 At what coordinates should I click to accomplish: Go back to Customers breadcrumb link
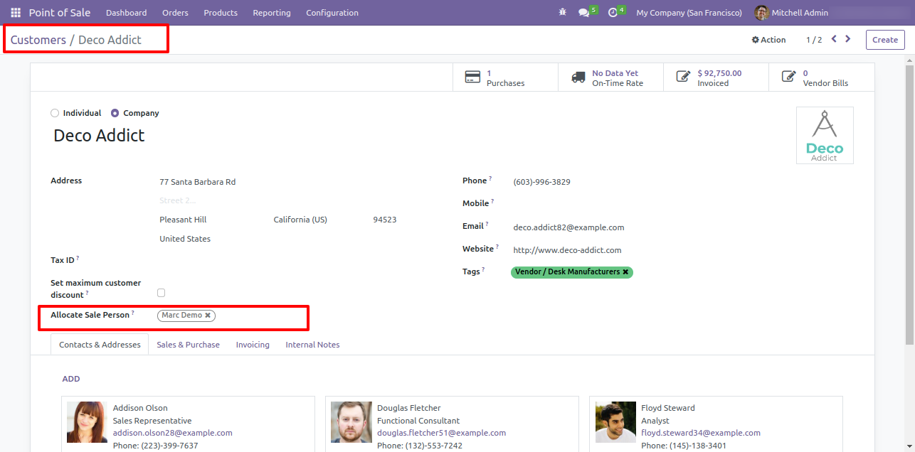coord(38,40)
